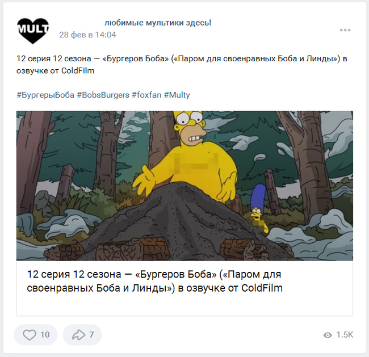
Task: Click the share count 7
Action: (91, 335)
